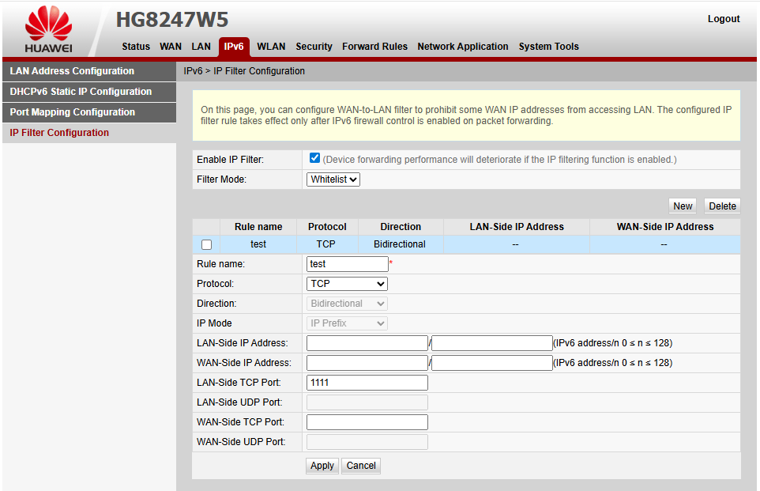Focus the LAN-Side TCP Port field
760x491 pixels.
pyautogui.click(x=367, y=383)
